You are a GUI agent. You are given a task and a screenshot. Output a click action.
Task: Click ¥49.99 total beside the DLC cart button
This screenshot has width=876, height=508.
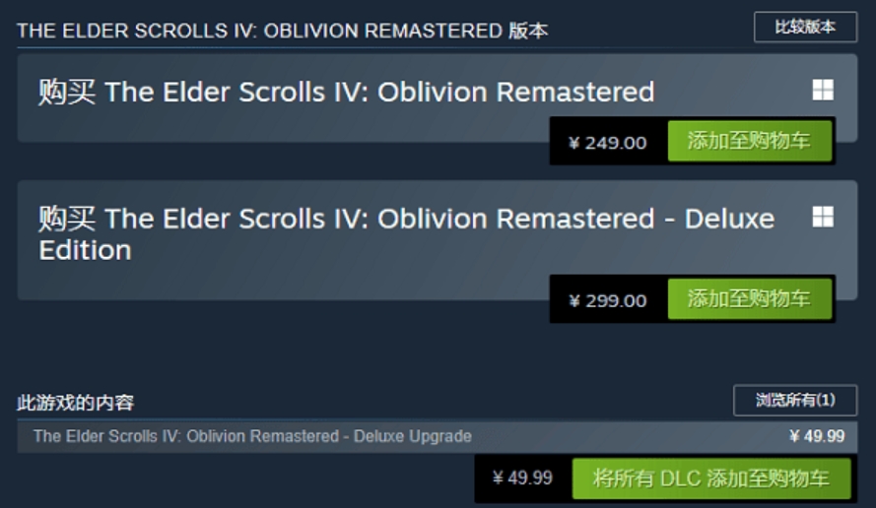pos(522,477)
